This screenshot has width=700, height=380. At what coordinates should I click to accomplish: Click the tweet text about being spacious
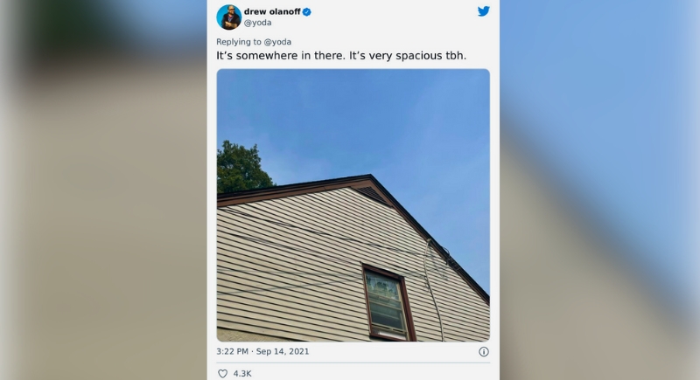pos(341,56)
